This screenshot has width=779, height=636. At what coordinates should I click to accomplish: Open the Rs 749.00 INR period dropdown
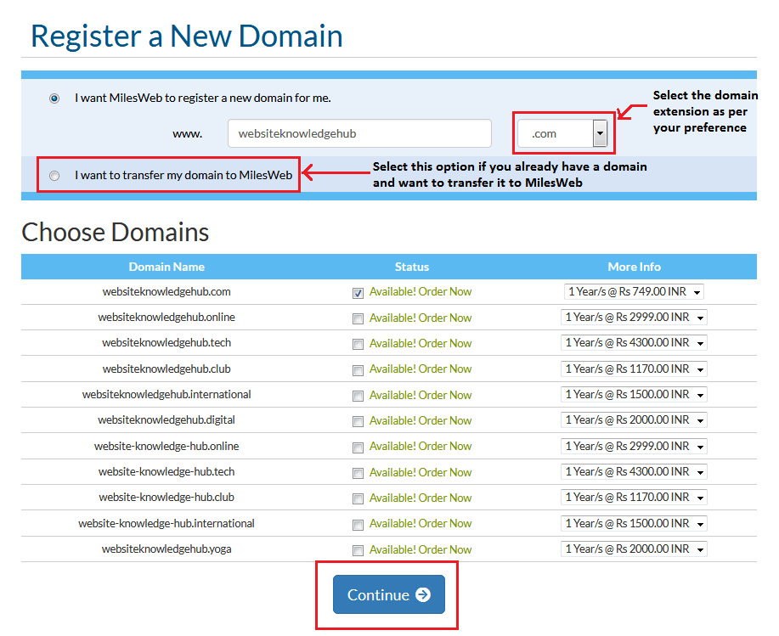pos(634,291)
